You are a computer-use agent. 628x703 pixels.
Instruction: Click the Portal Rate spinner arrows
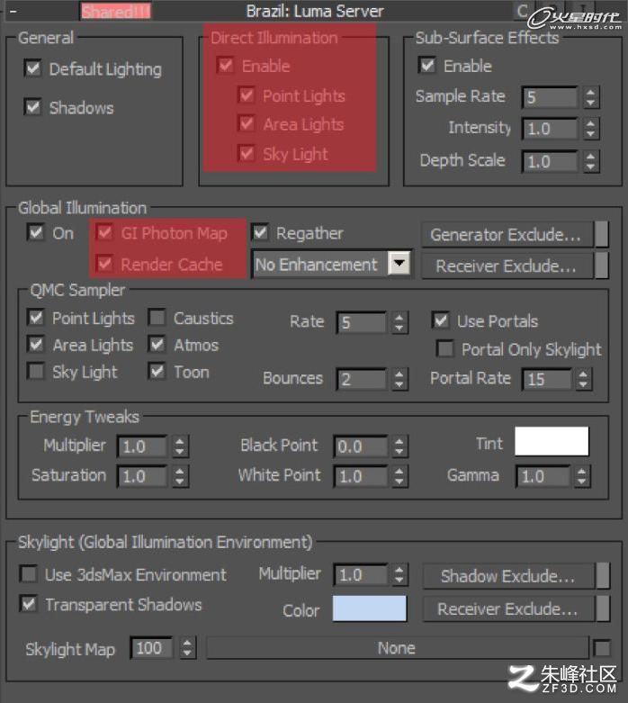coord(583,379)
